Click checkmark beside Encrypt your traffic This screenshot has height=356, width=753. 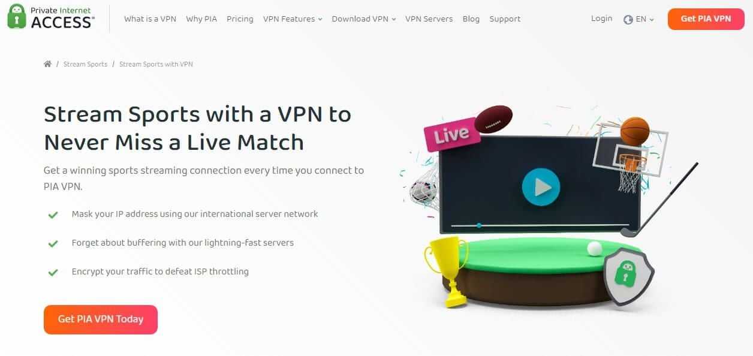(53, 272)
